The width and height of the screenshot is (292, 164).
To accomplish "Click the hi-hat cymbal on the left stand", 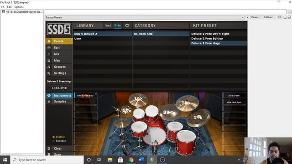I will click(x=122, y=123).
